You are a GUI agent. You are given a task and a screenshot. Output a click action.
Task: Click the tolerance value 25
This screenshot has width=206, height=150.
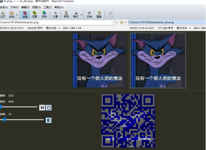(10, 114)
